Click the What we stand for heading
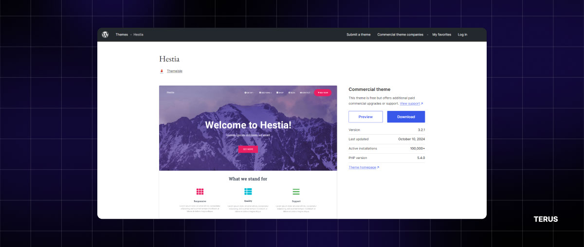 pos(248,179)
